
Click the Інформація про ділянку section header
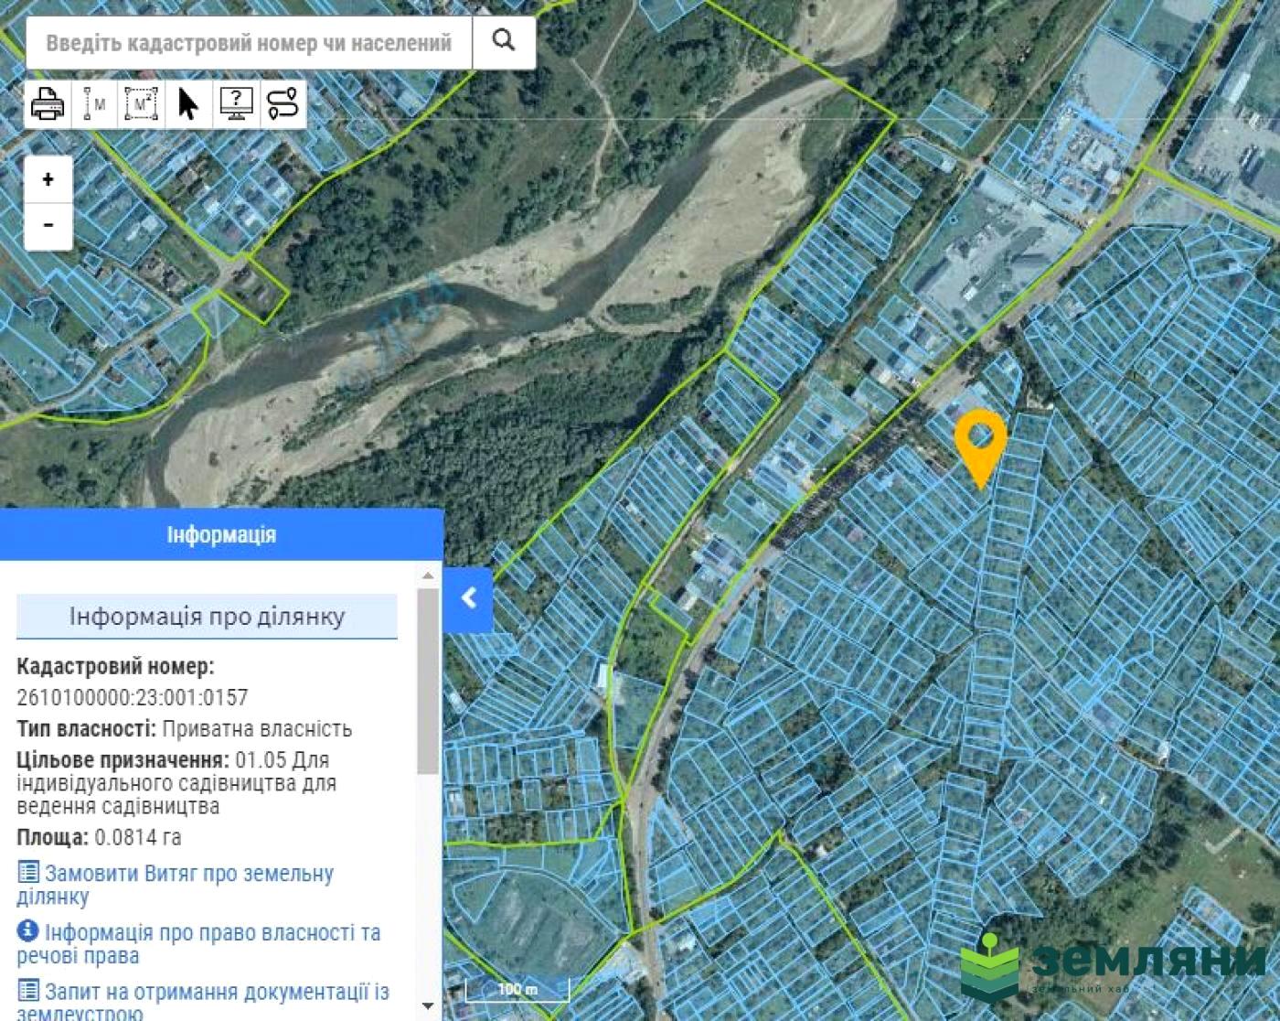208,616
